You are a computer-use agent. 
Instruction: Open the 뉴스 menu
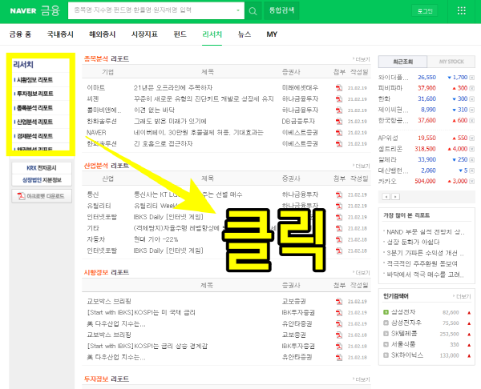pyautogui.click(x=245, y=34)
